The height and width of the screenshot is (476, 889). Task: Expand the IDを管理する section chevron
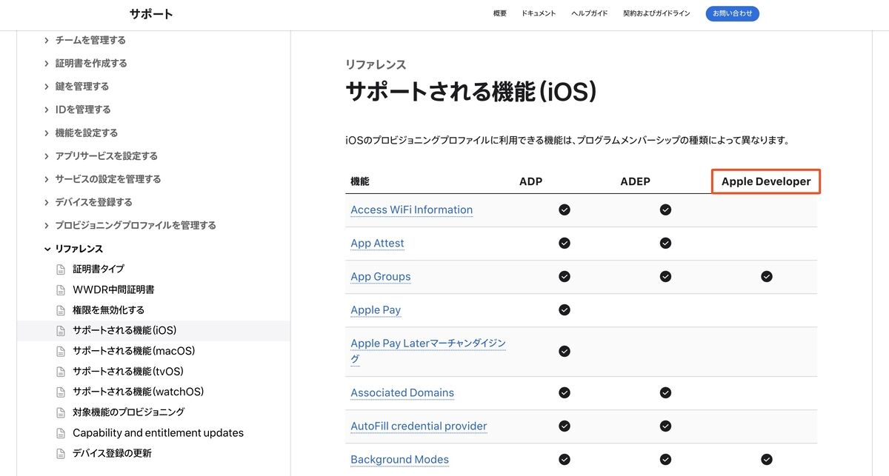[47, 110]
